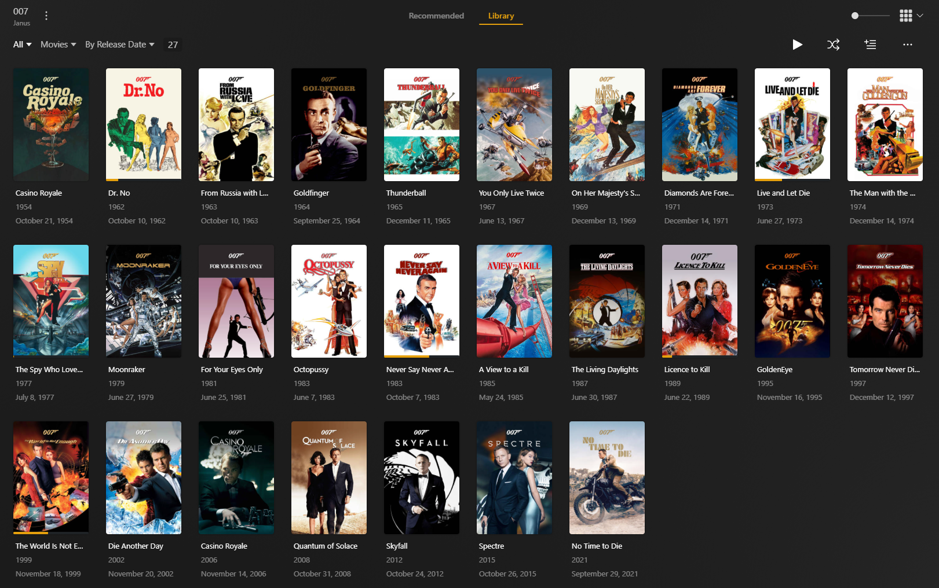This screenshot has height=588, width=939.
Task: Click The Man with the Golden Gun title
Action: click(883, 193)
